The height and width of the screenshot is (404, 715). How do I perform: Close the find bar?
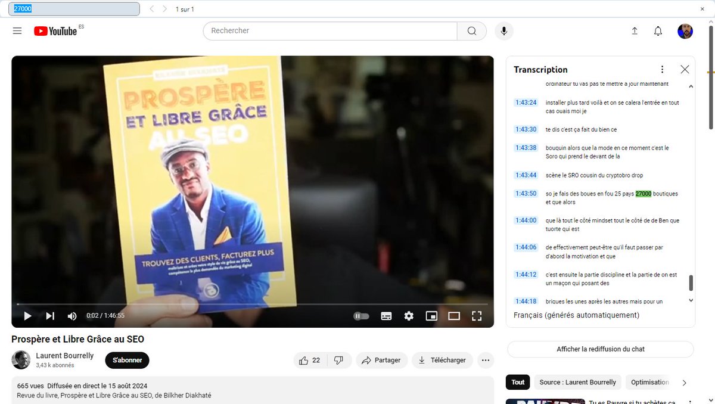click(x=702, y=9)
